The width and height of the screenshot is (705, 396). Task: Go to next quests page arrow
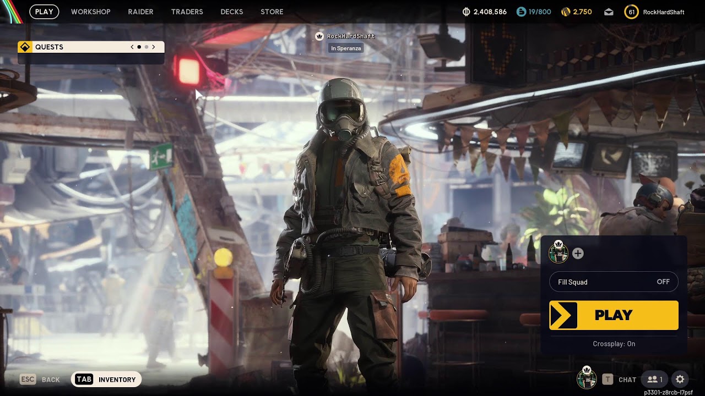(153, 47)
